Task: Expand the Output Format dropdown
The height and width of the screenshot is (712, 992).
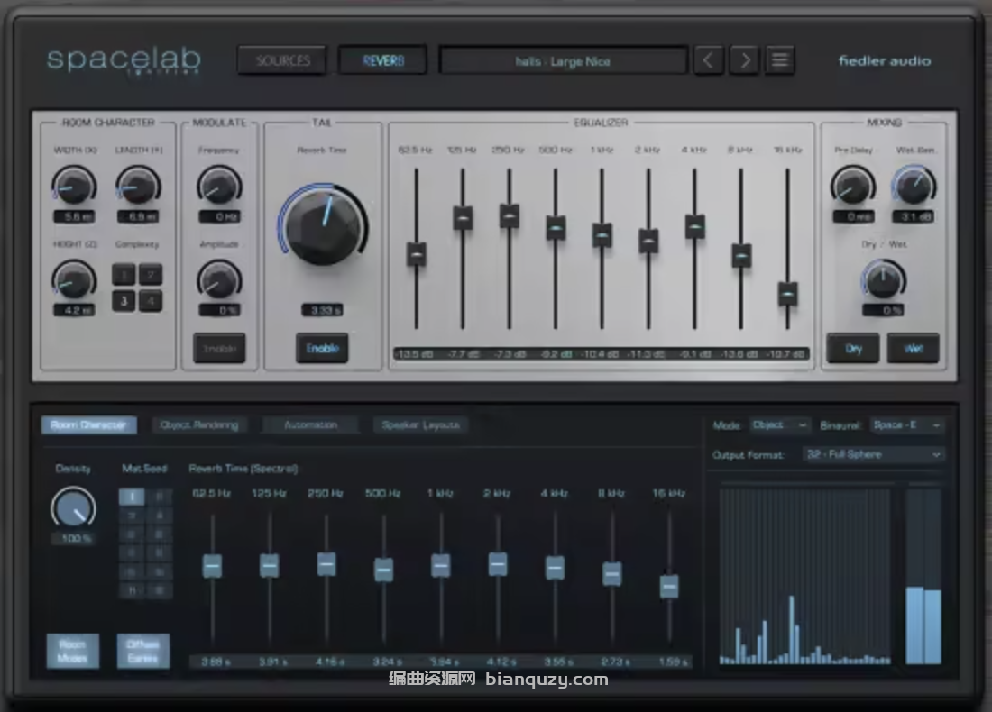Action: point(873,455)
